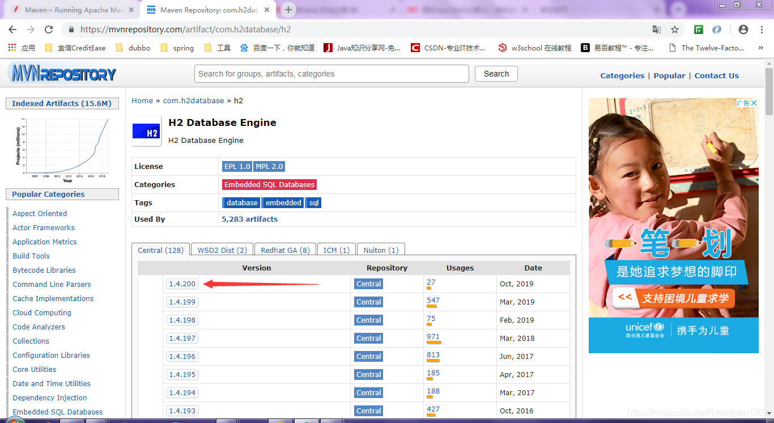Go back with the browser back arrow
Image resolution: width=774 pixels, height=423 pixels.
(x=12, y=29)
